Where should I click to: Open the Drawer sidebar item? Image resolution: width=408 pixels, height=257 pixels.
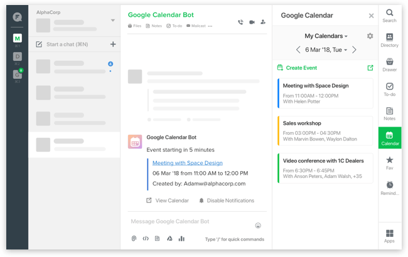coord(389,65)
